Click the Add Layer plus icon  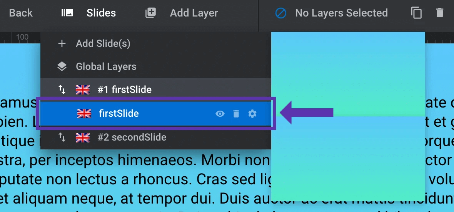point(150,13)
